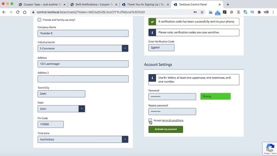The image size is (277, 156).
Task: Open a new tab with the plus icon
Action: [228, 5]
